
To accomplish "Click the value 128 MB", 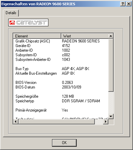I will pyautogui.click(x=68, y=96).
